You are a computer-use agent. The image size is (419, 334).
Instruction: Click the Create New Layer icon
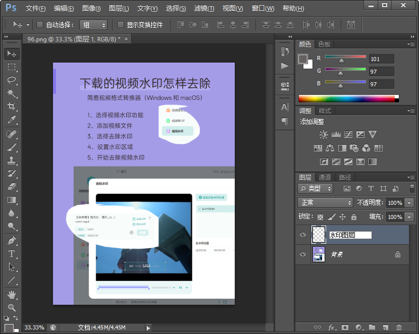pos(385,327)
